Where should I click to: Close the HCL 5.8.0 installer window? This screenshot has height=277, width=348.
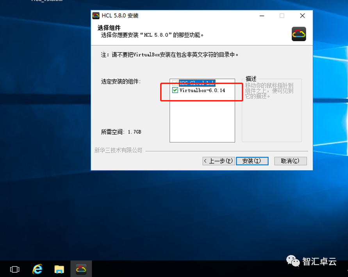(x=302, y=16)
